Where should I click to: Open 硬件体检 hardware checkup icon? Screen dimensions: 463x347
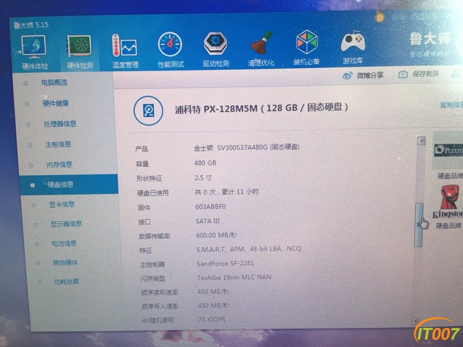[x=34, y=47]
